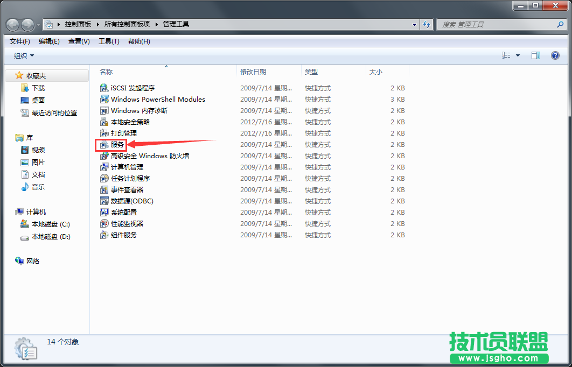Toggle the preview pane button
This screenshot has width=572, height=367.
[535, 55]
